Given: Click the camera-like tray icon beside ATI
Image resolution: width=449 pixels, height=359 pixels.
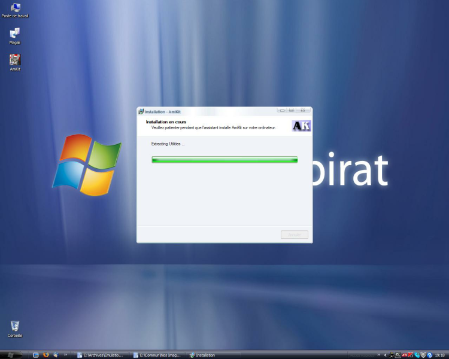Looking at the screenshot, I should (x=398, y=355).
